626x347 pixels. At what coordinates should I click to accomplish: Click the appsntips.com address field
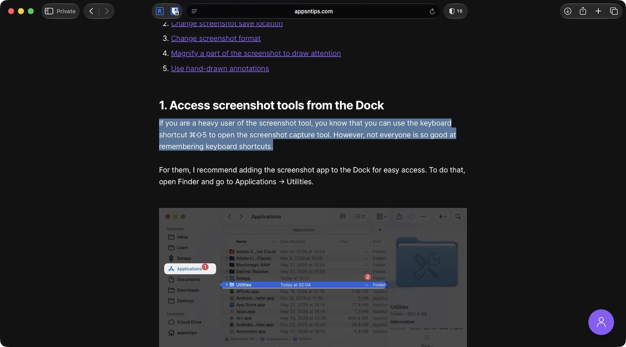tap(313, 11)
